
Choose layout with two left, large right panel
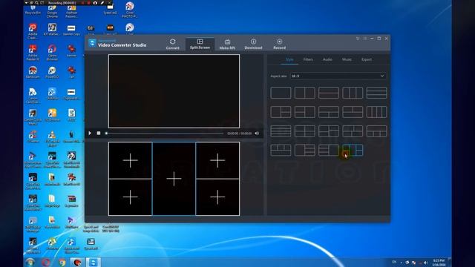(x=305, y=112)
